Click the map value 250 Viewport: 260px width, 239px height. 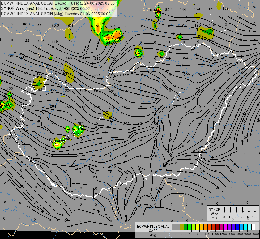[x=68, y=107]
